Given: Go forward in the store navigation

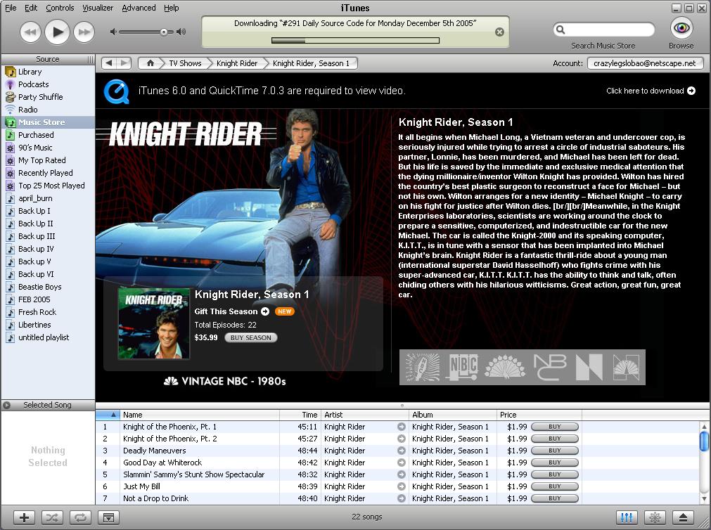Looking at the screenshot, I should 124,63.
